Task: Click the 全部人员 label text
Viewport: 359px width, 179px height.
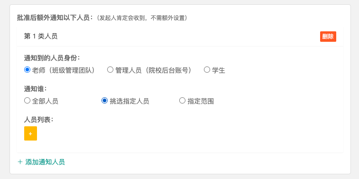Action: [45, 101]
